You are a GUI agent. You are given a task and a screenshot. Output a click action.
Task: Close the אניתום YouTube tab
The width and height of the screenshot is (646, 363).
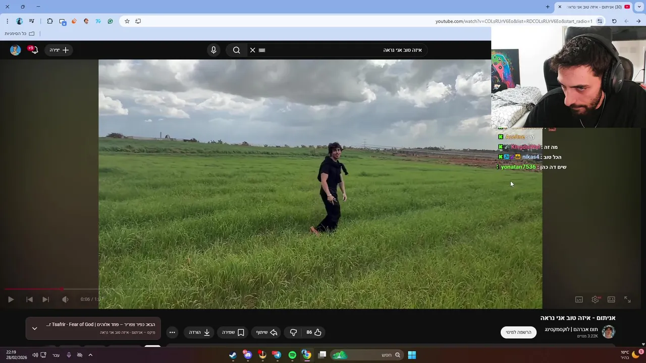click(560, 7)
